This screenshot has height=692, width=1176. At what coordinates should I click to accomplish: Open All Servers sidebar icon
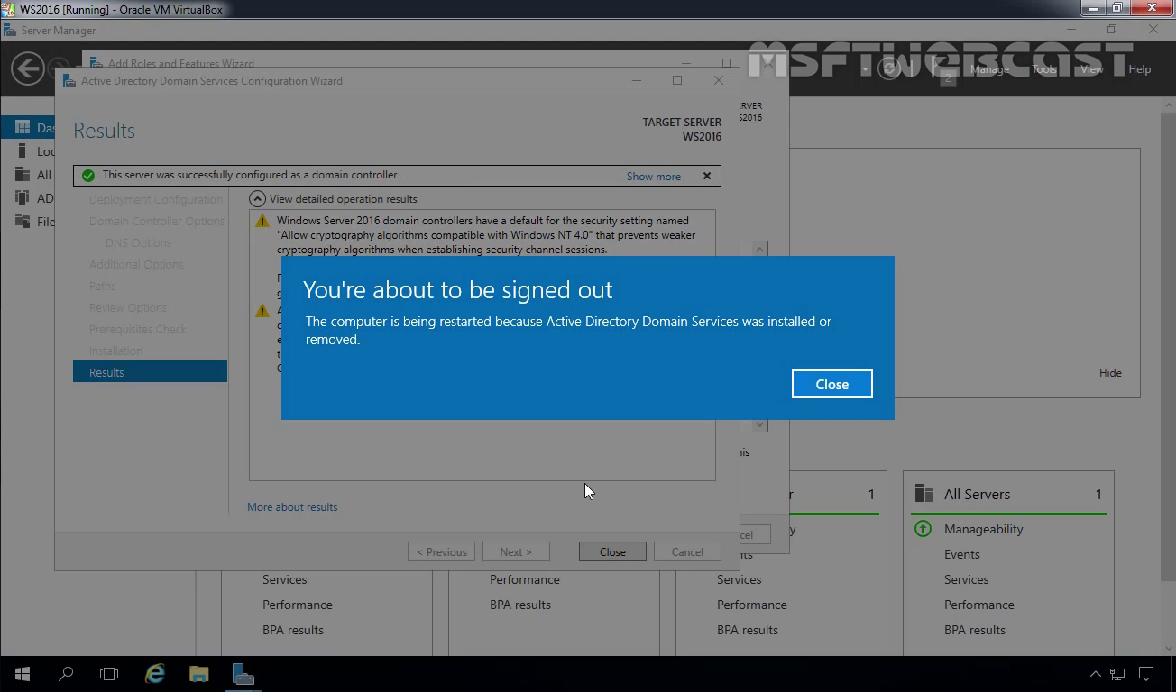tap(23, 175)
